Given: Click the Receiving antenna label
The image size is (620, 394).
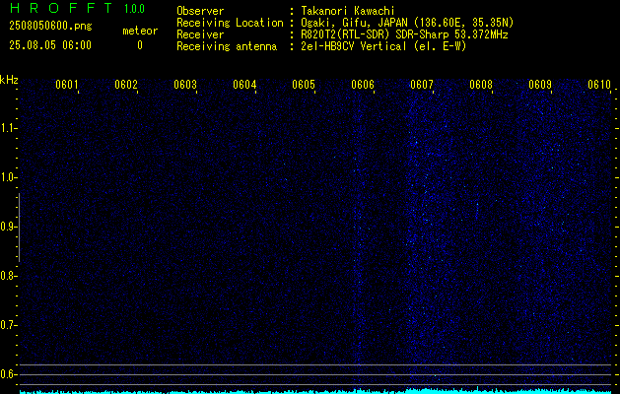Looking at the screenshot, I should [227, 46].
